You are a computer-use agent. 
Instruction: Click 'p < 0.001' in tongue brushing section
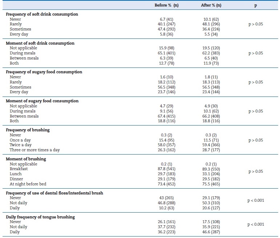(256, 225)
